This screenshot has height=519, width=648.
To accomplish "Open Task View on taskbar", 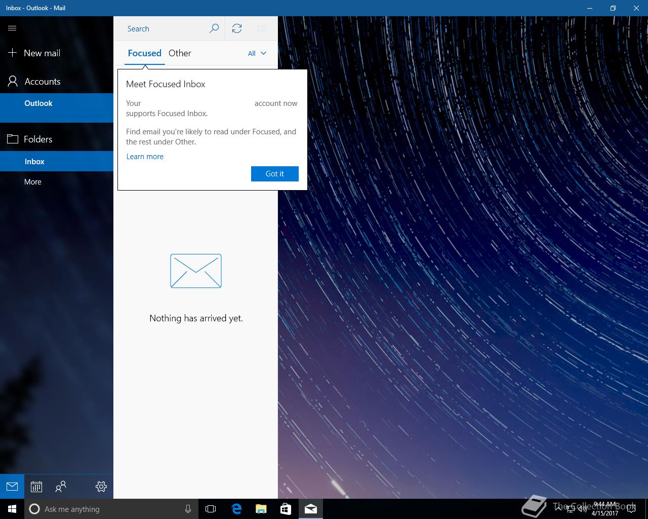I will pyautogui.click(x=211, y=509).
